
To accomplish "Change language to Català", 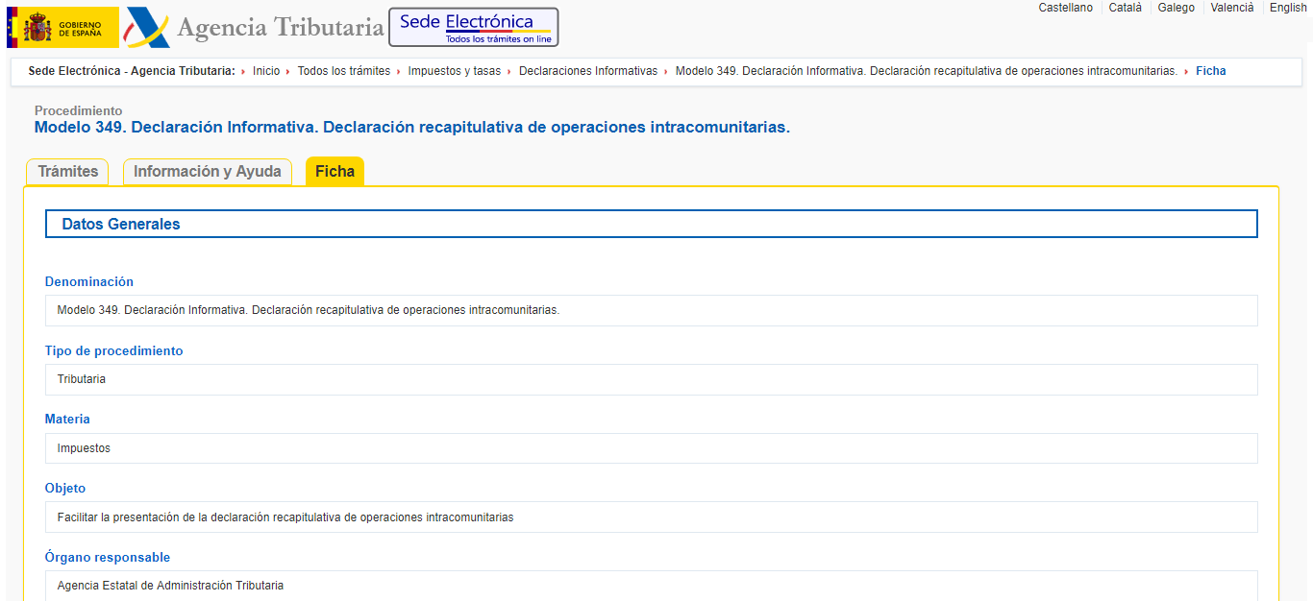I will tap(1125, 8).
